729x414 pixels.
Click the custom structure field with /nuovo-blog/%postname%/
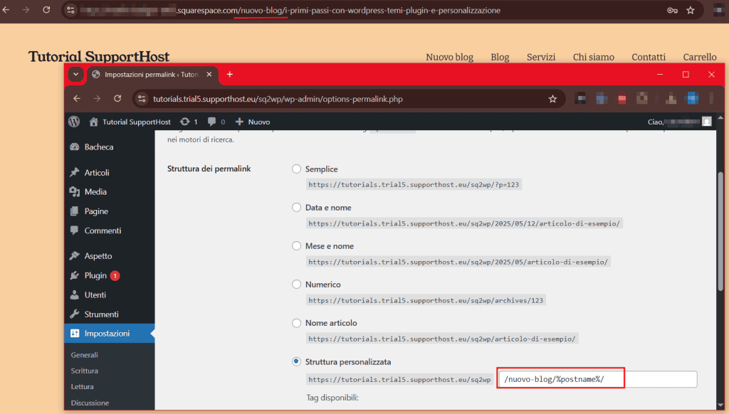pyautogui.click(x=597, y=379)
